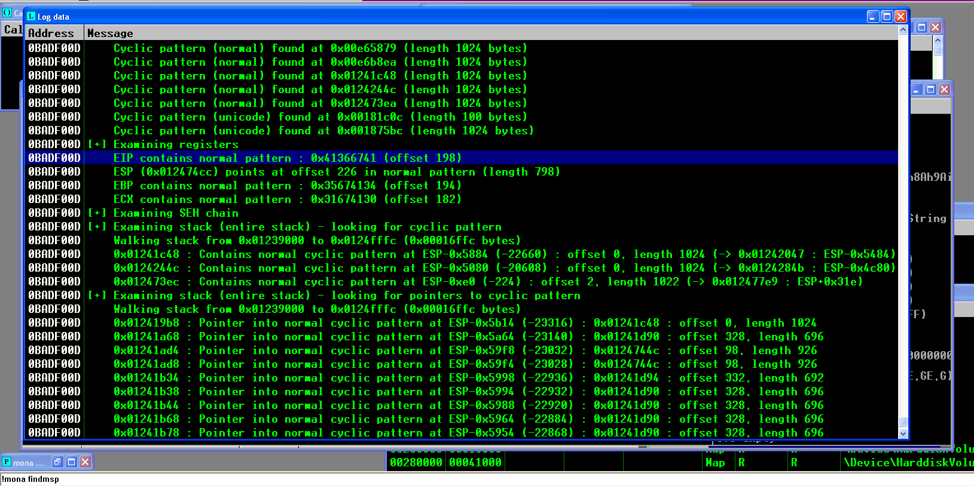
Task: Click the Message column header
Action: click(x=490, y=33)
